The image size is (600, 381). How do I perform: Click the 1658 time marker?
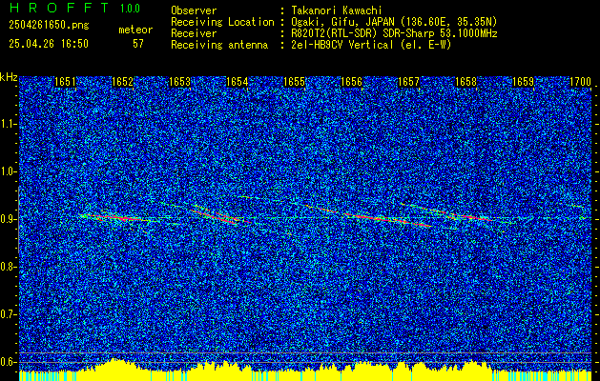click(466, 82)
